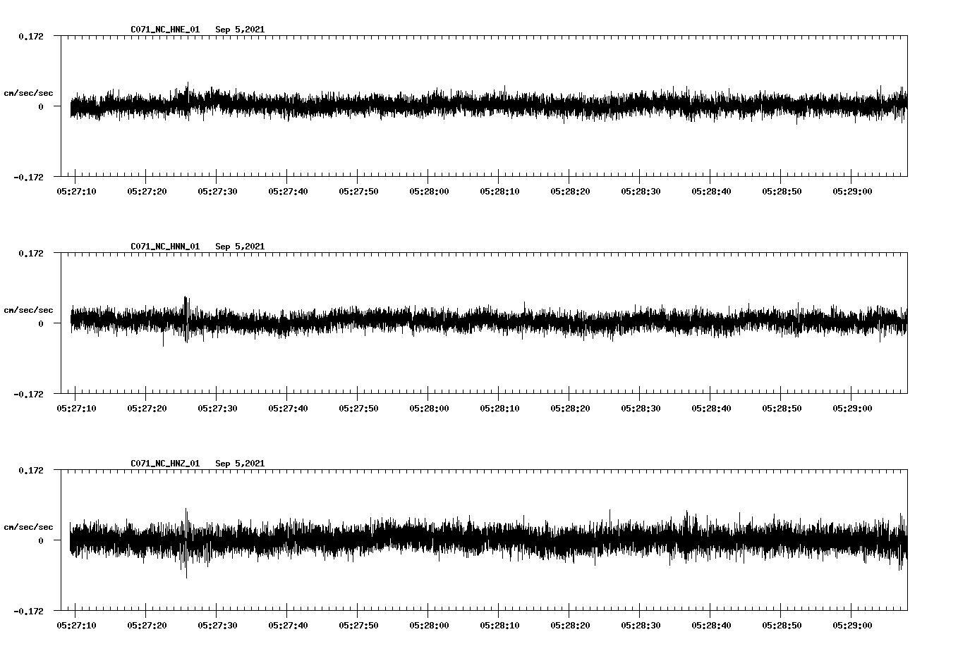This screenshot has height=651, width=958.
Task: Choose 05:27:40 under the HNZ trace
Action: 289,626
